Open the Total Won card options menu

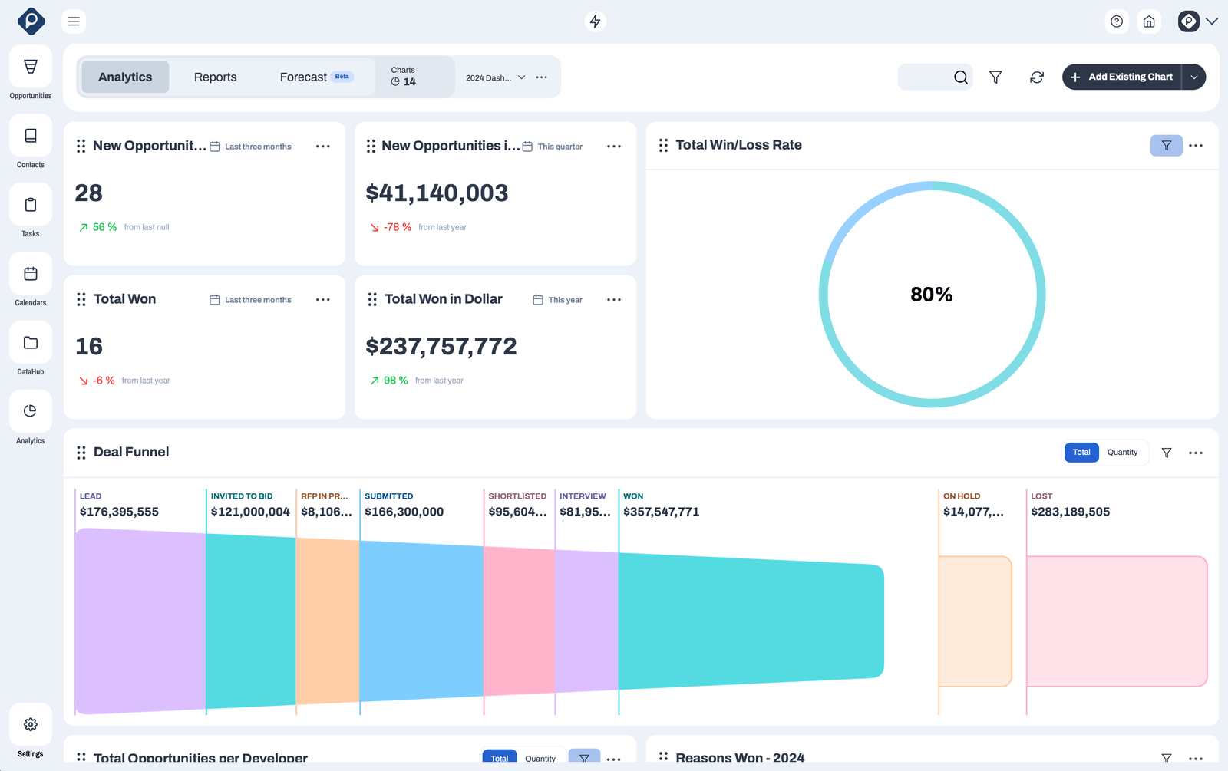pos(322,299)
